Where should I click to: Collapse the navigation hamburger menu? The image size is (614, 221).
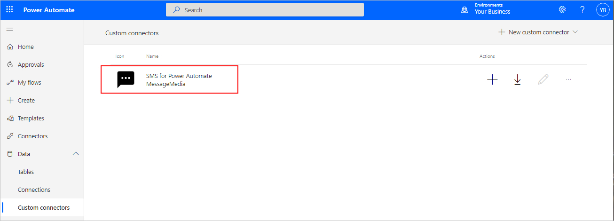tap(9, 29)
